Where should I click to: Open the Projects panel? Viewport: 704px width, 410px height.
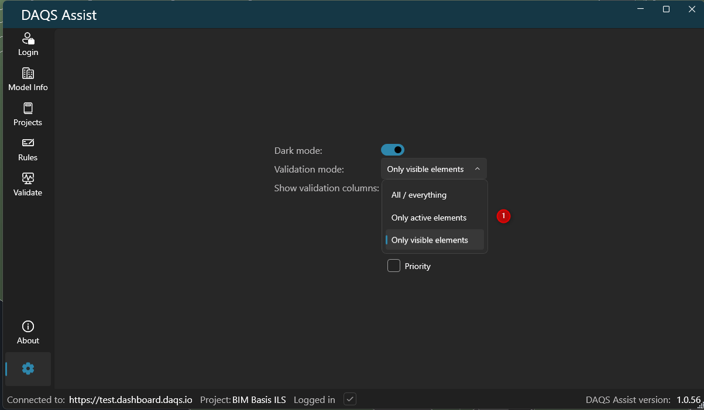click(28, 115)
